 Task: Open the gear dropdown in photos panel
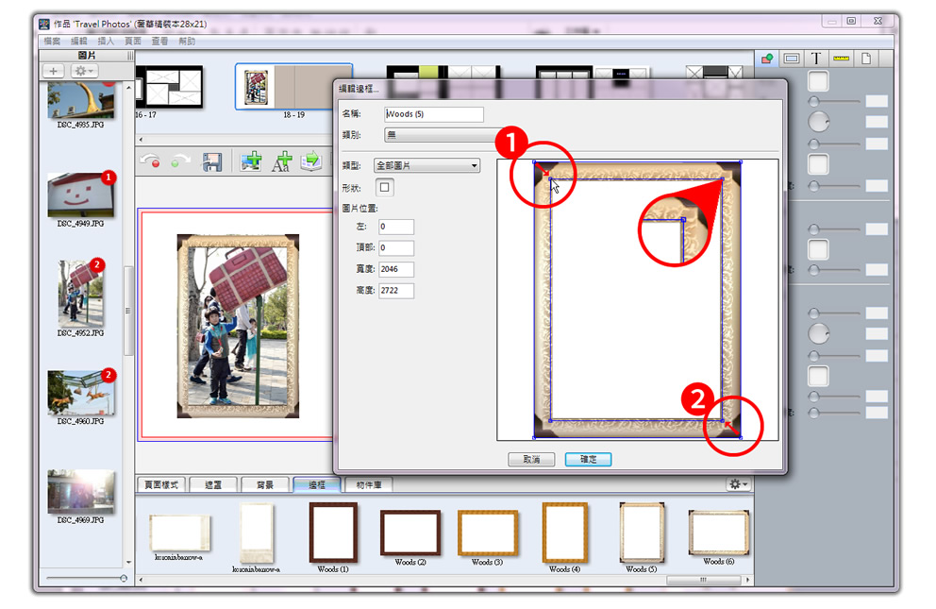point(83,71)
